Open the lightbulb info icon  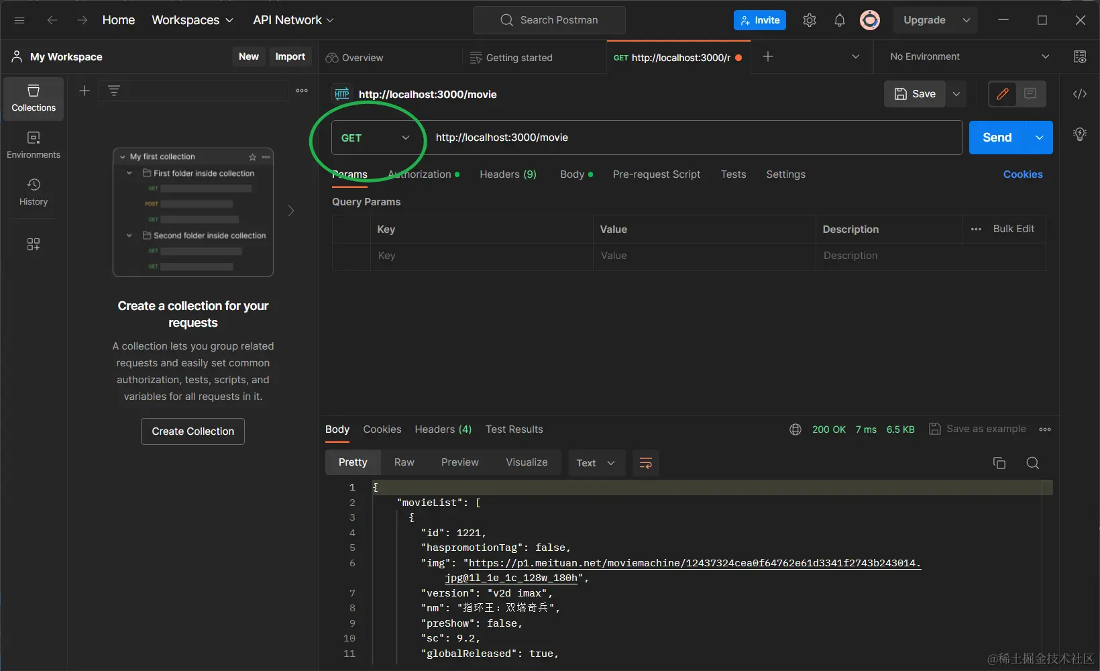[x=1080, y=134]
